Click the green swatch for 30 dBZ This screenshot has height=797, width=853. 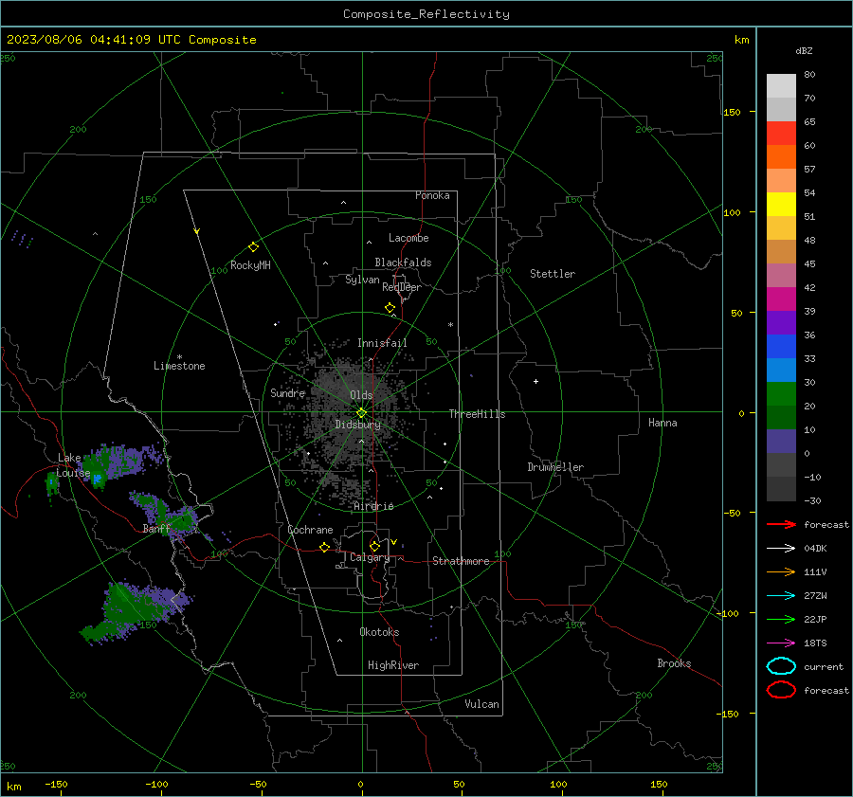[781, 393]
